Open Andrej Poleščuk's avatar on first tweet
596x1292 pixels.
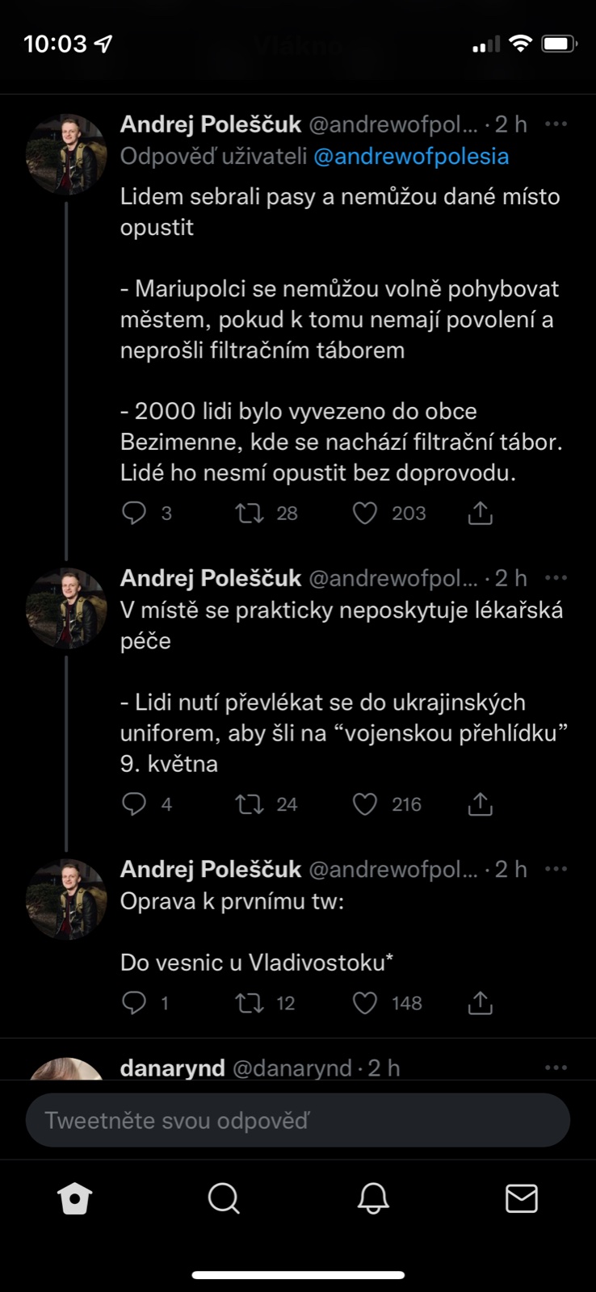coord(66,154)
